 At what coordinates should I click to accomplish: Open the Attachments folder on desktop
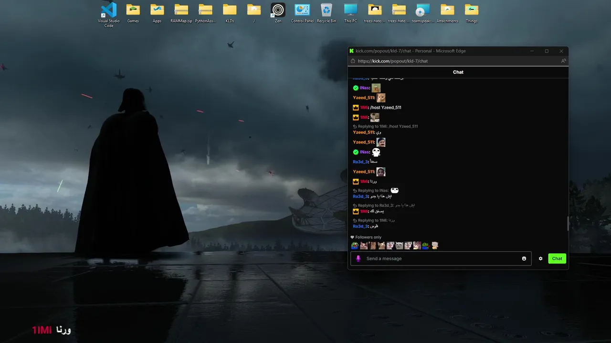pyautogui.click(x=447, y=13)
